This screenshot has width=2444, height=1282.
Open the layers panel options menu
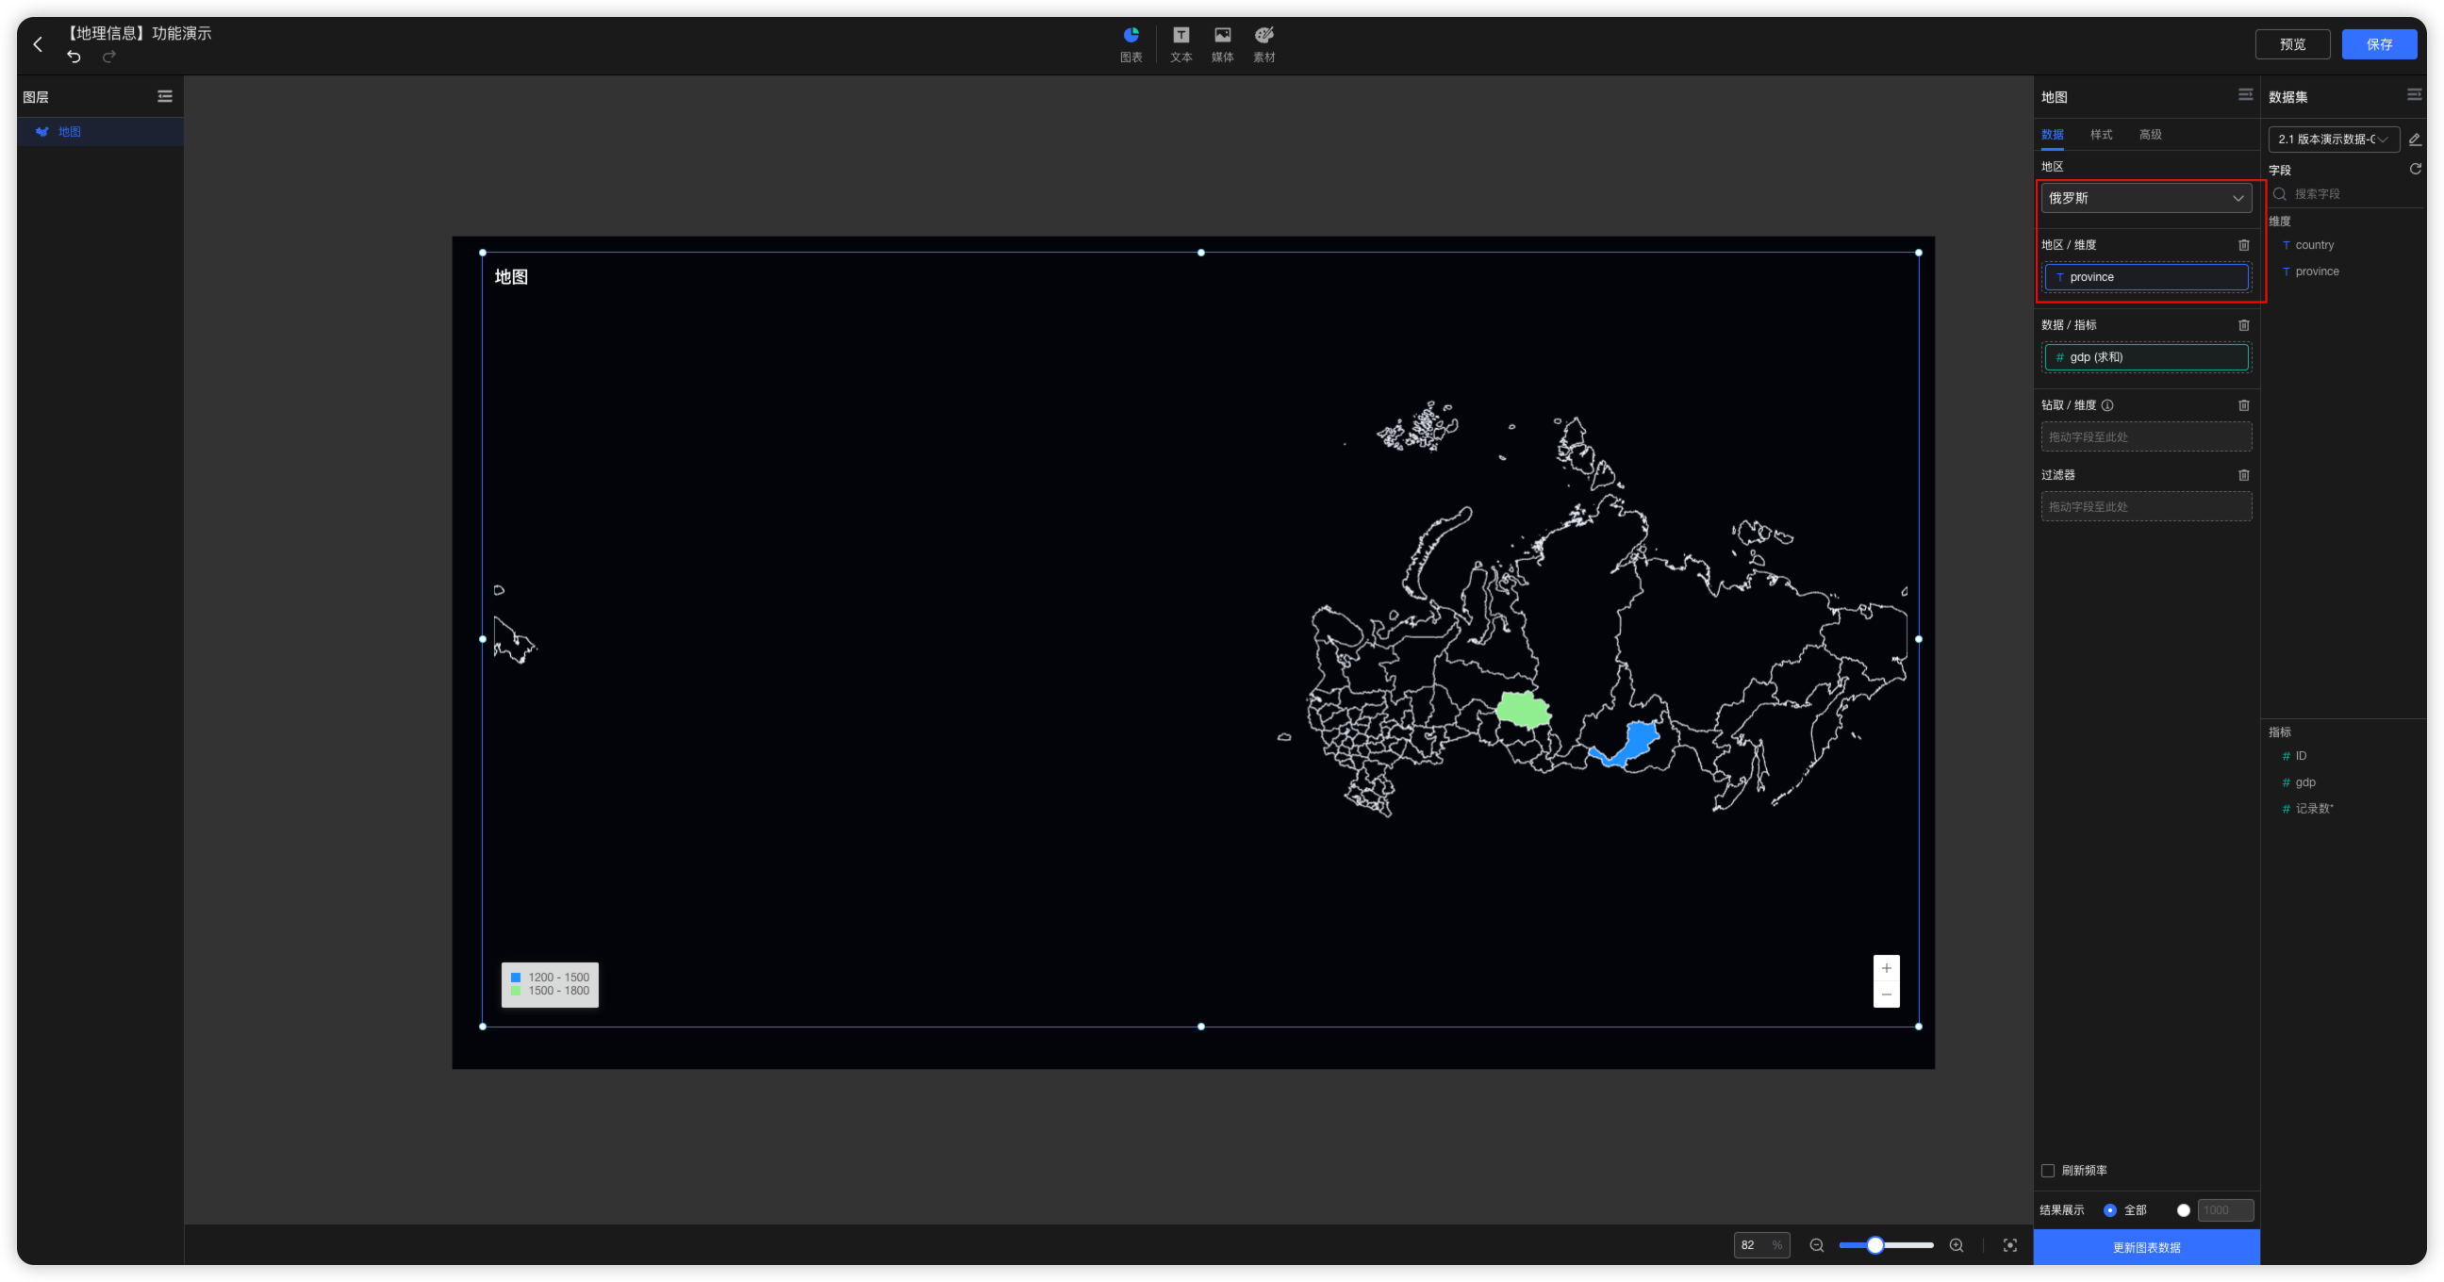pyautogui.click(x=165, y=96)
